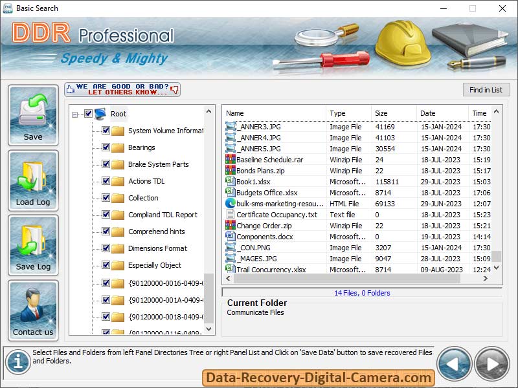This screenshot has height=388, width=518.
Task: Open Data-Recovery-Digital-Camera.com link
Action: 319,378
